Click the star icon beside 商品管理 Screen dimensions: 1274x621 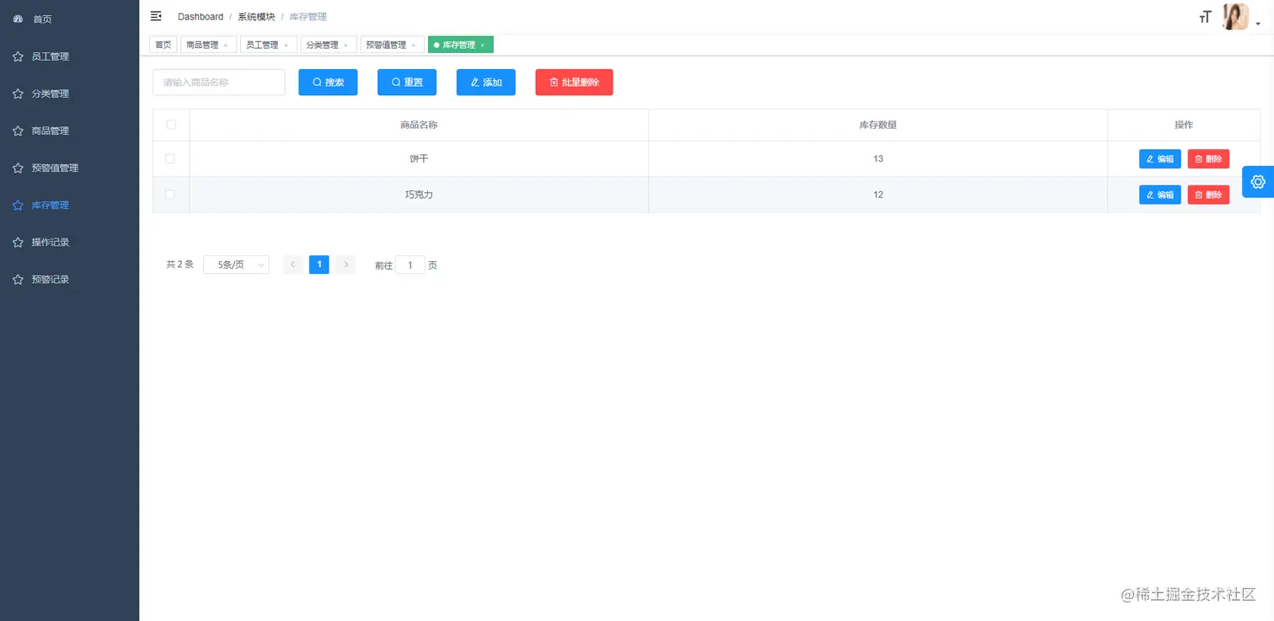(18, 131)
